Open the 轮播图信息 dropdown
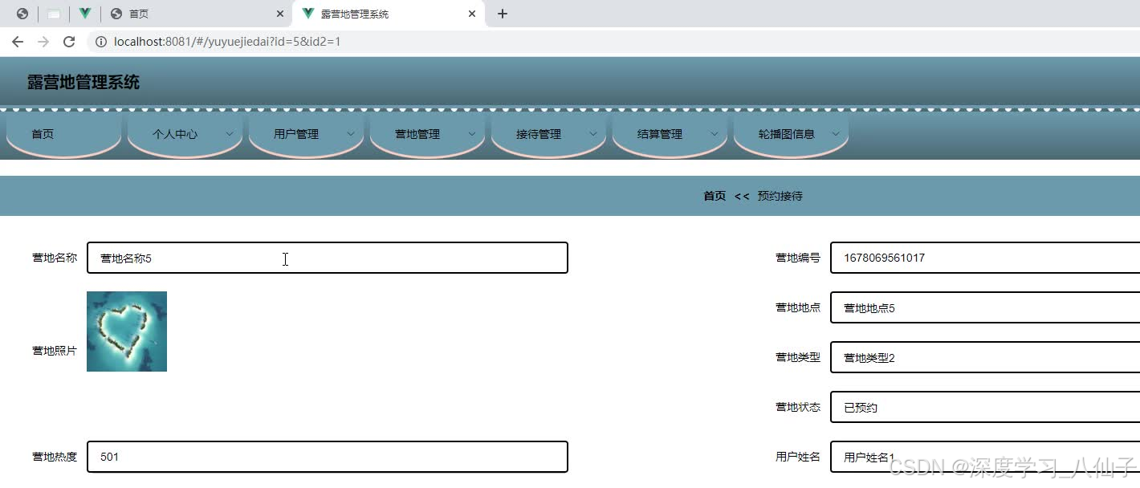Screen dimensions: 1140x488 point(790,133)
